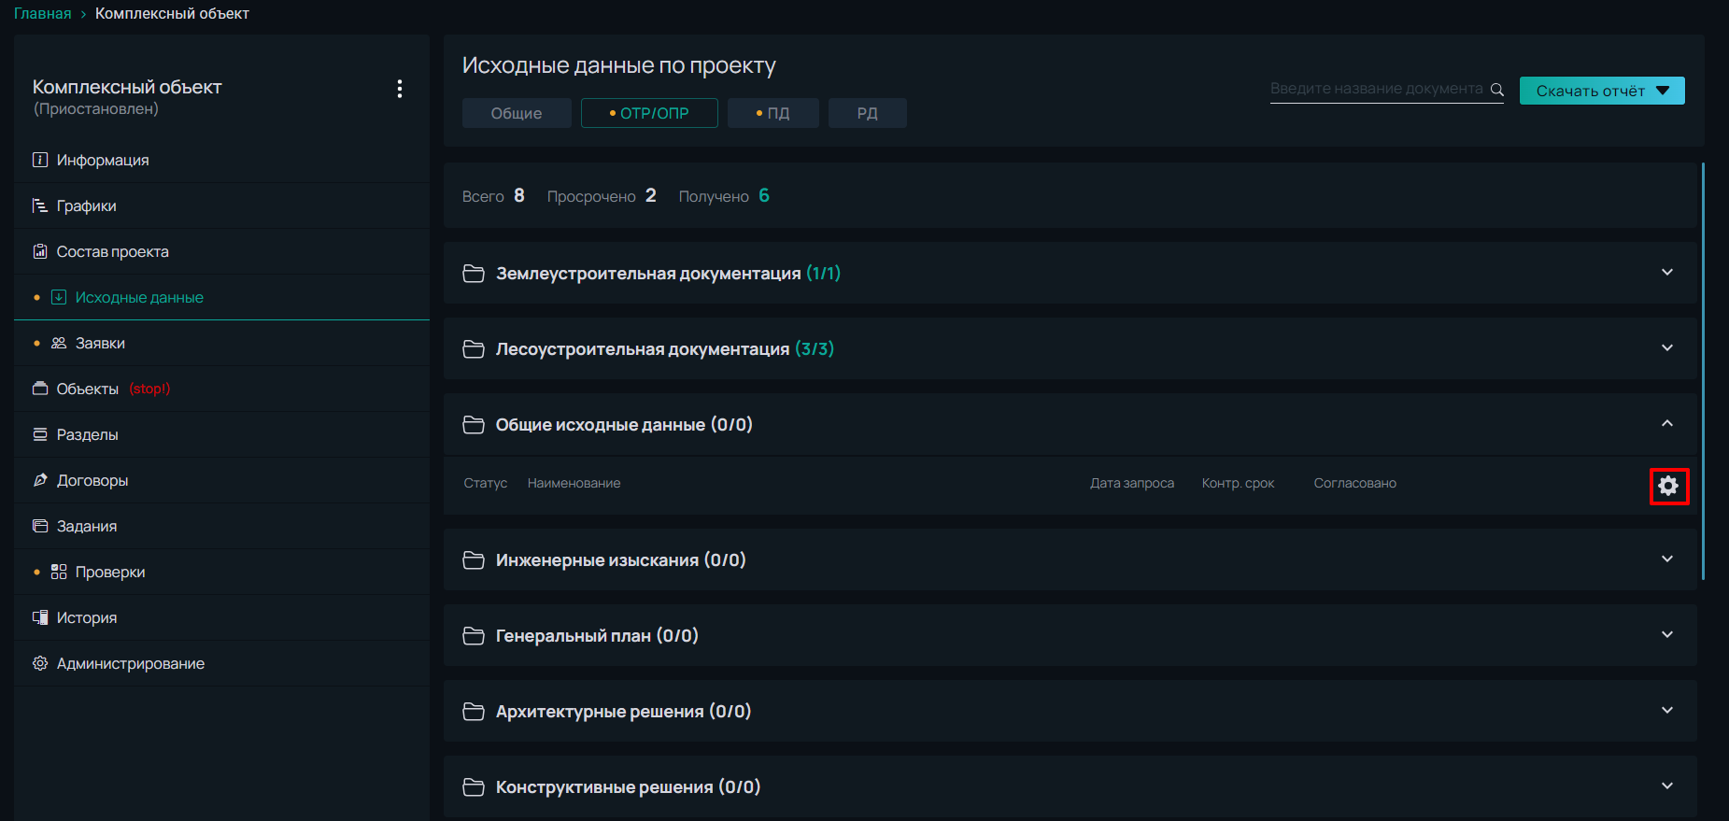Expand the Инженерные изыскания chevron
This screenshot has width=1729, height=821.
[1667, 559]
